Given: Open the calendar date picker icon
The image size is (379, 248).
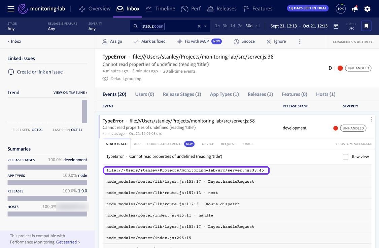Looking at the screenshot, I should tap(336, 26).
